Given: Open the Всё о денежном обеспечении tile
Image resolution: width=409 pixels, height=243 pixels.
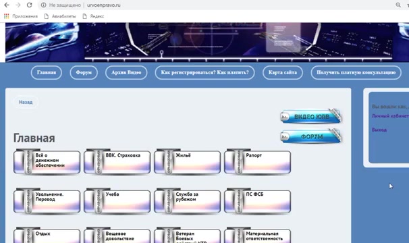Looking at the screenshot, I should point(47,161).
